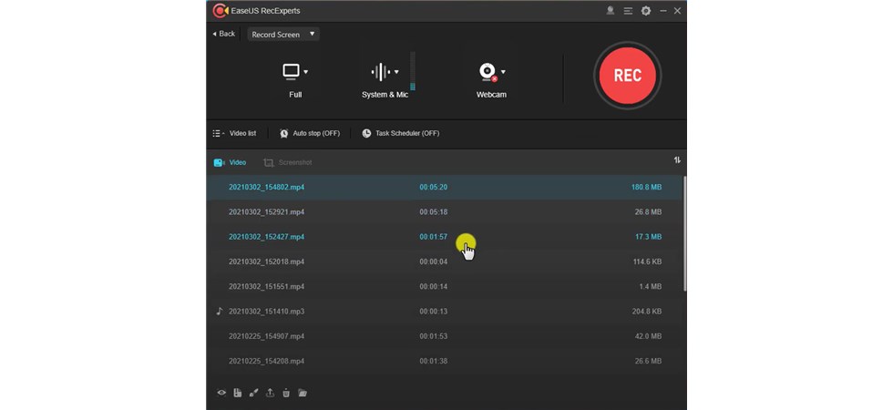This screenshot has height=410, width=893.
Task: Click the audio volume level meter
Action: click(x=412, y=71)
